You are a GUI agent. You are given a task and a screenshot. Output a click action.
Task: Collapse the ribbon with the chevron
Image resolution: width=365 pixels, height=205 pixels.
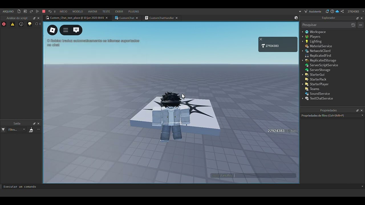300,11
